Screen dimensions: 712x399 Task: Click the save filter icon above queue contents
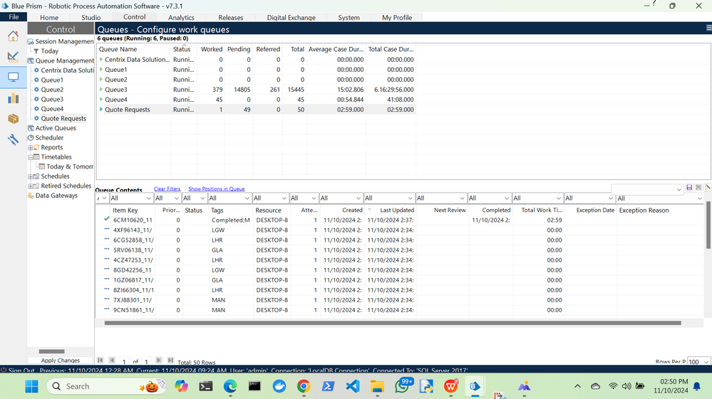[x=689, y=188]
